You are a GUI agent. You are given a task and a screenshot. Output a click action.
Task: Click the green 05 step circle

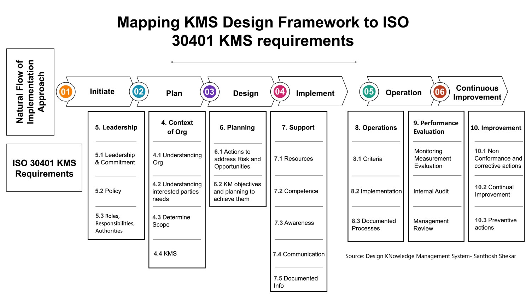[369, 92]
